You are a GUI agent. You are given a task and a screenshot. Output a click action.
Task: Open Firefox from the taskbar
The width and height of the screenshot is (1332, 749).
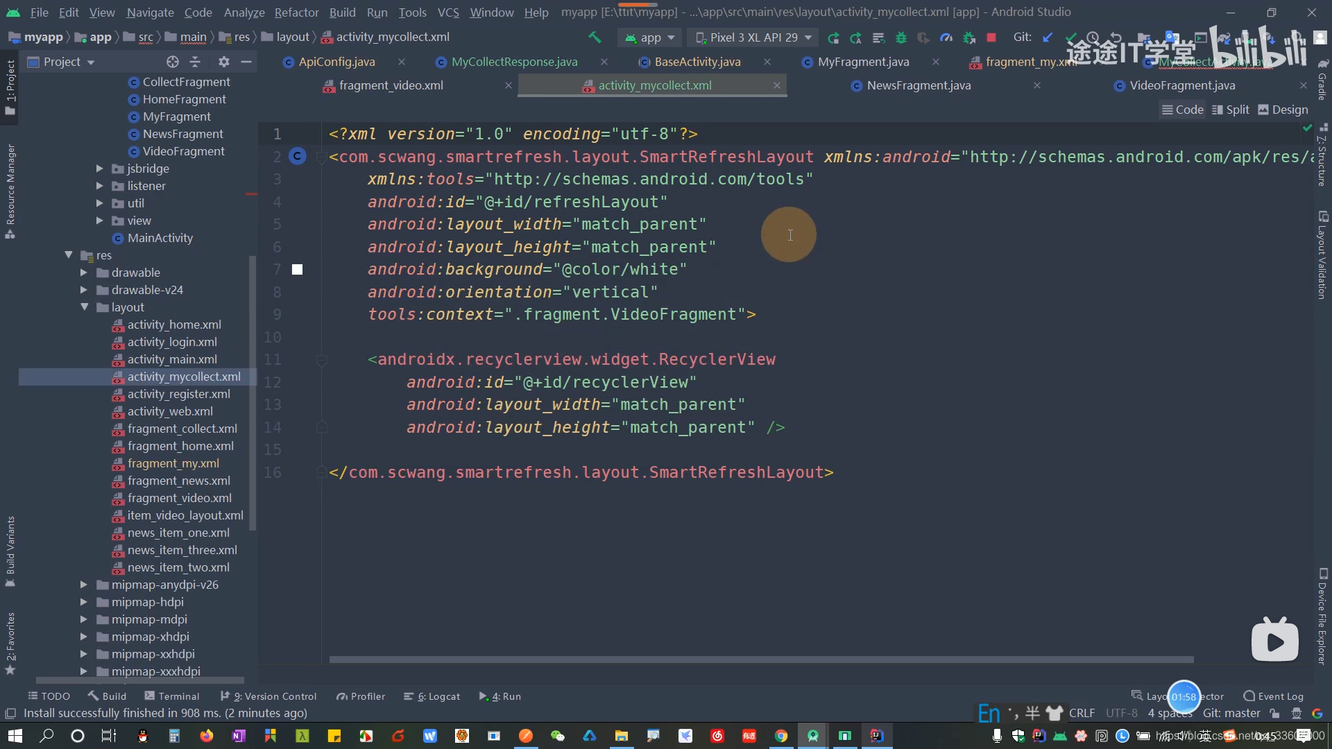(x=207, y=736)
